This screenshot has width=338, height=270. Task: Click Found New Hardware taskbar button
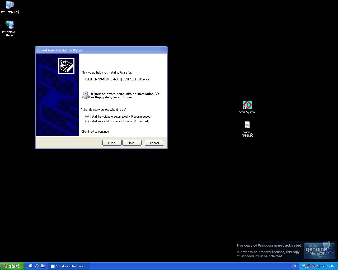click(69, 266)
